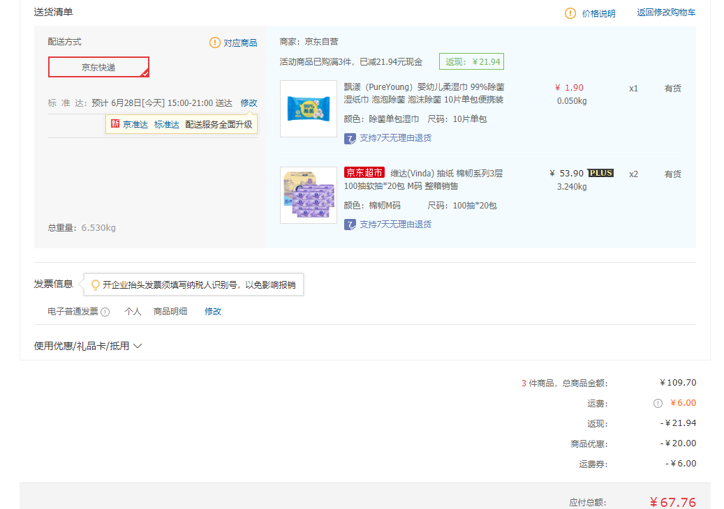The width and height of the screenshot is (724, 509).
Task: Click the 商家：京东自营 merchant label
Action: (309, 42)
